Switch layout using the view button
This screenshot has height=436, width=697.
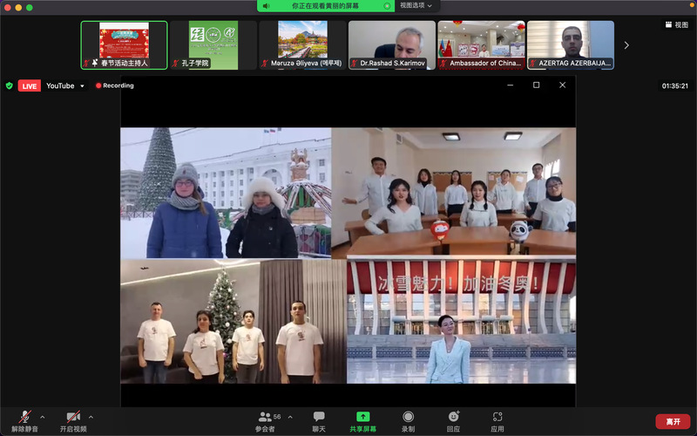pos(677,25)
